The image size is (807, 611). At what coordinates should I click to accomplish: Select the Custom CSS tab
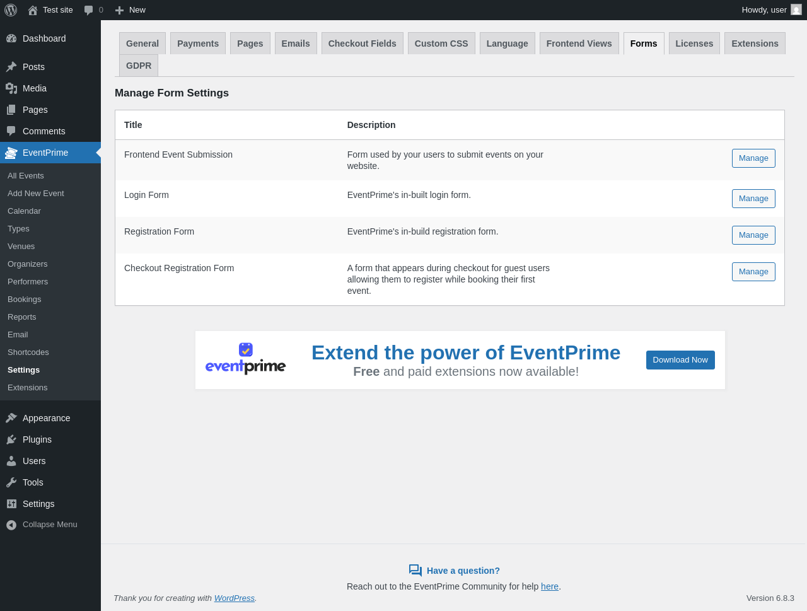click(x=441, y=44)
